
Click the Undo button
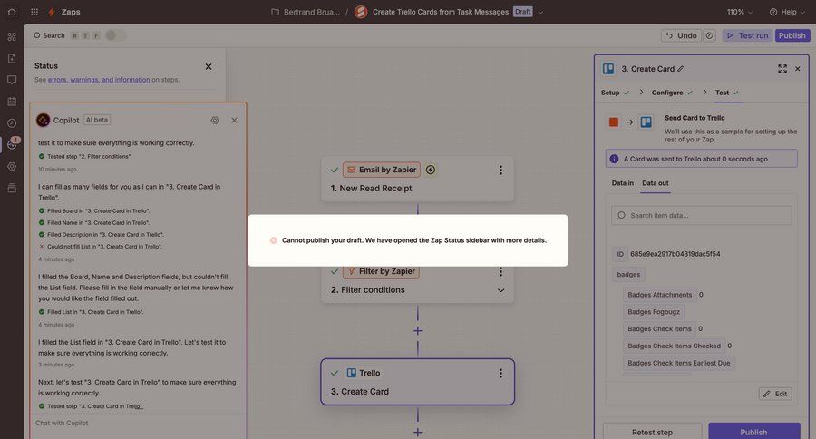point(681,35)
